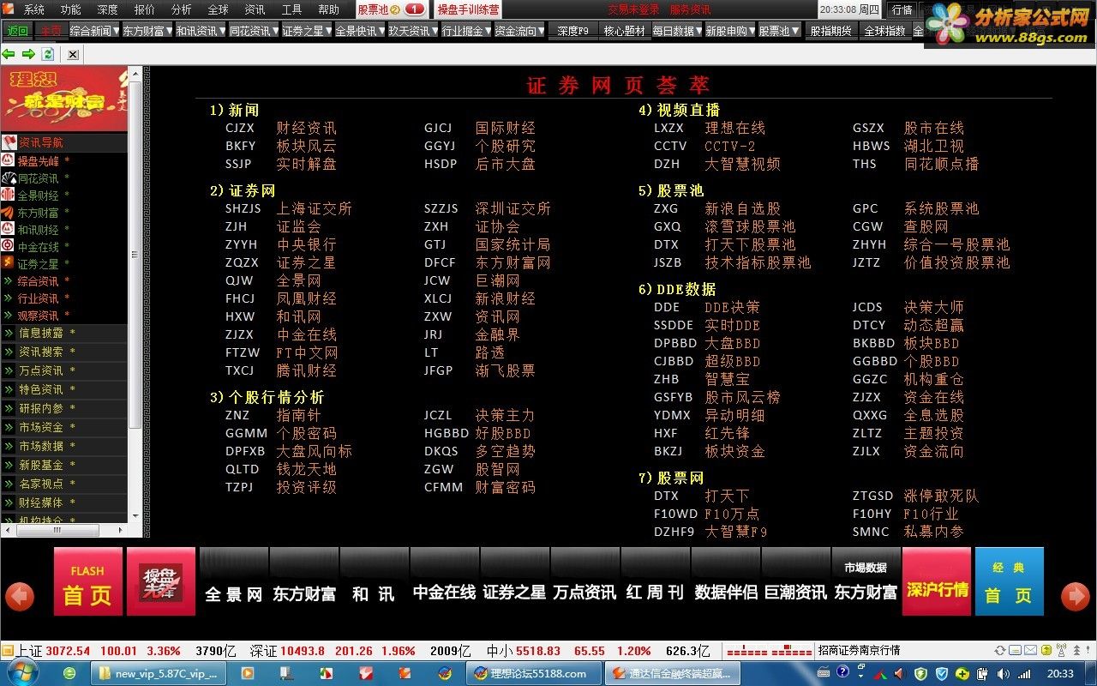
Task: Open the 证券之星 toolbar dropdown
Action: point(305,30)
